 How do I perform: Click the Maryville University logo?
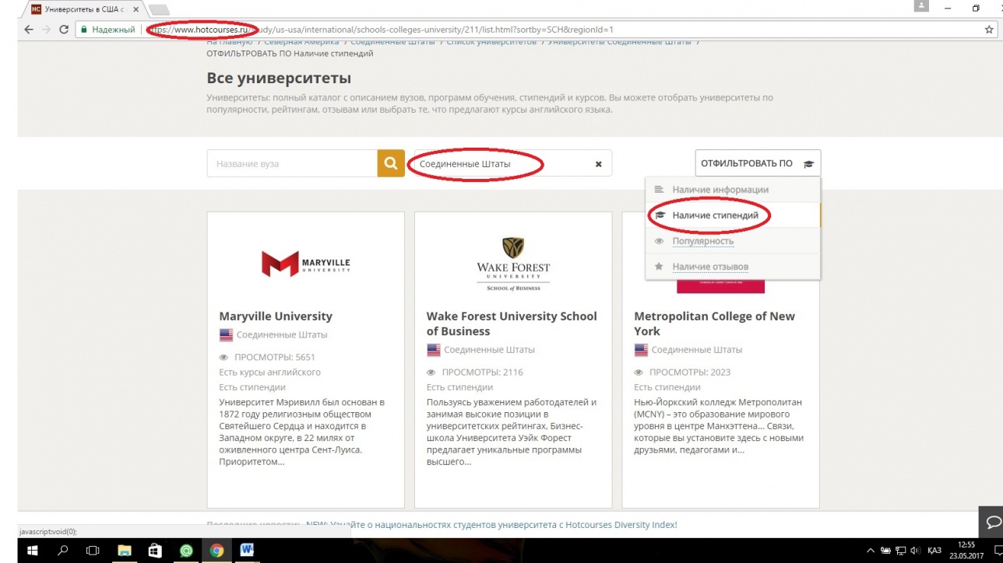(x=305, y=264)
